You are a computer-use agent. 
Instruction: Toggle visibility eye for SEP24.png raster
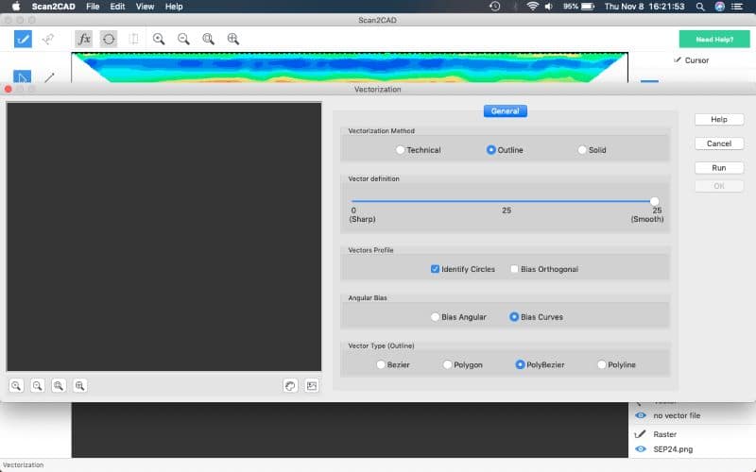click(641, 448)
